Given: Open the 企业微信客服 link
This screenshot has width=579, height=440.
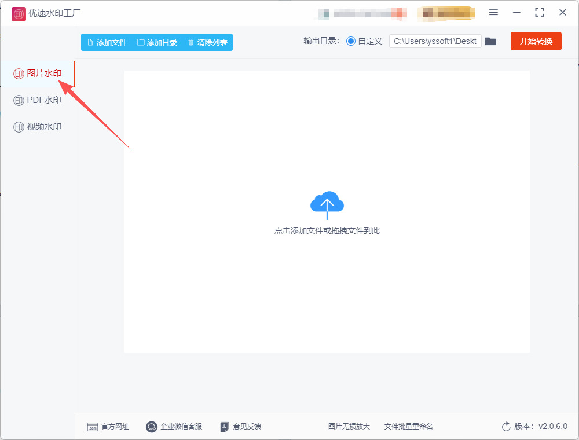Looking at the screenshot, I should pyautogui.click(x=174, y=427).
